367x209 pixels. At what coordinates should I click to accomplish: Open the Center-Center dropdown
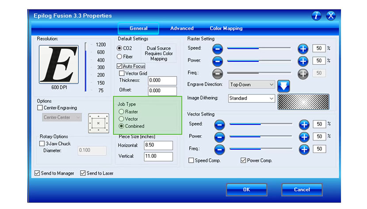tap(62, 117)
